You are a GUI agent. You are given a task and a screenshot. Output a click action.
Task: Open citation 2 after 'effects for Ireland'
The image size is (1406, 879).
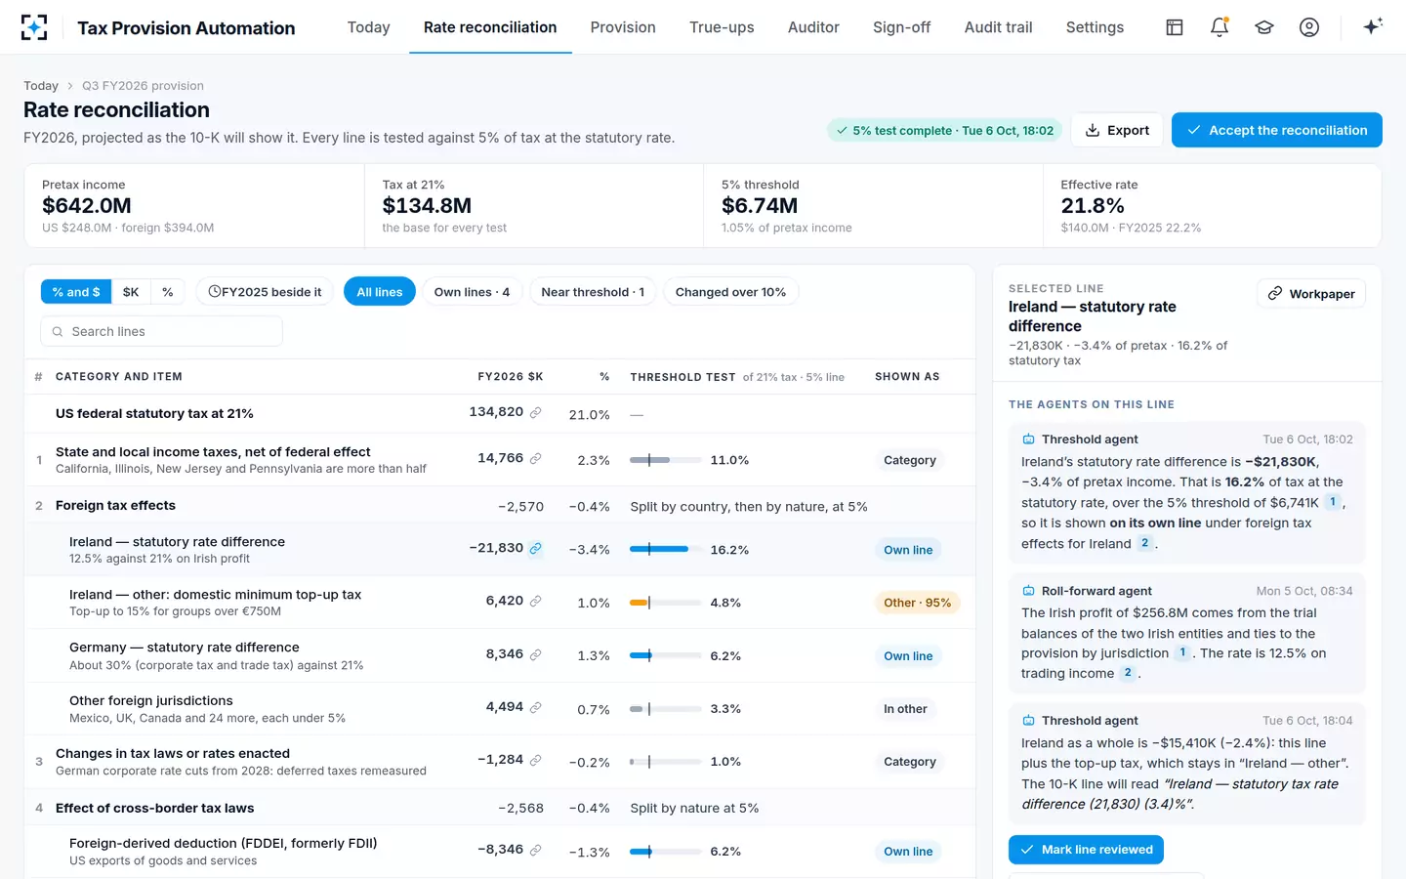click(1144, 544)
